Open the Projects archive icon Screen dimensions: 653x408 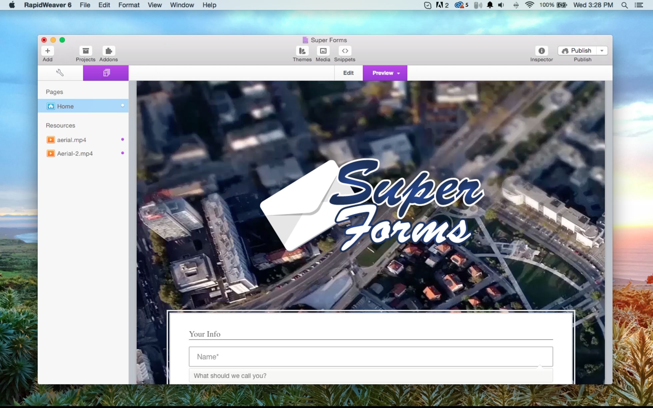tap(86, 51)
